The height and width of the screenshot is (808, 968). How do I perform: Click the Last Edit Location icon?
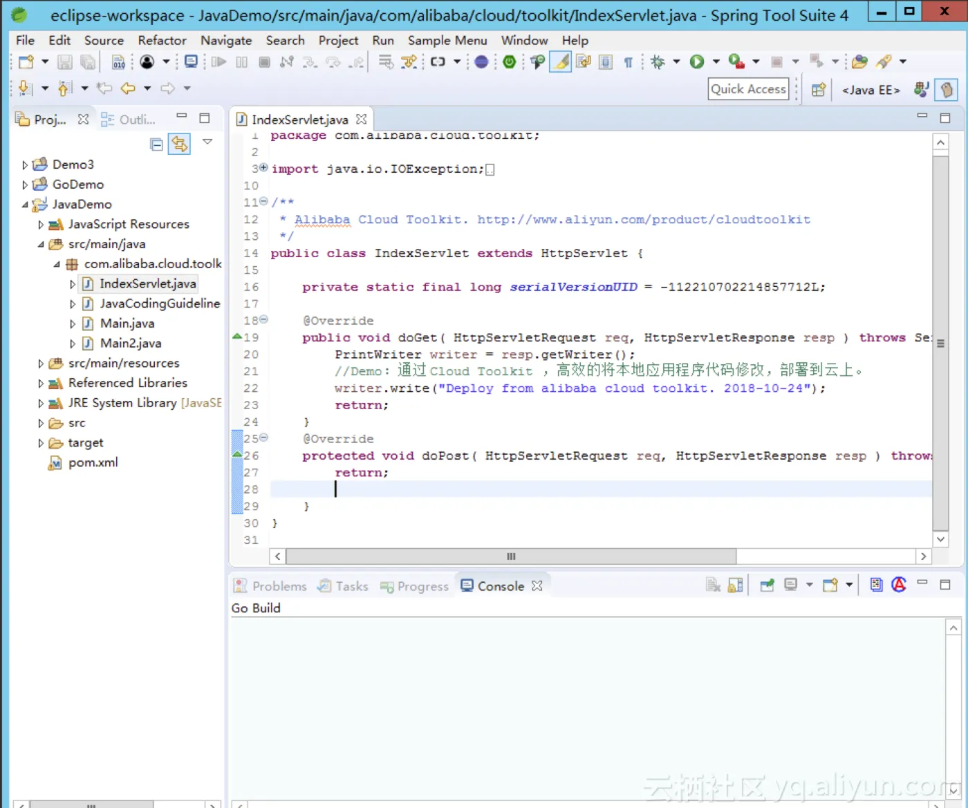click(104, 88)
